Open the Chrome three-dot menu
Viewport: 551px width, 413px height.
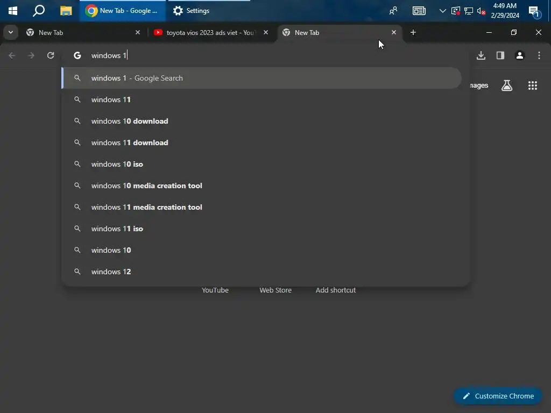(539, 55)
